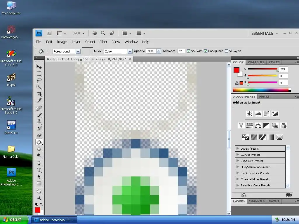
Task: Select the Path Selection tool
Action: (39, 176)
